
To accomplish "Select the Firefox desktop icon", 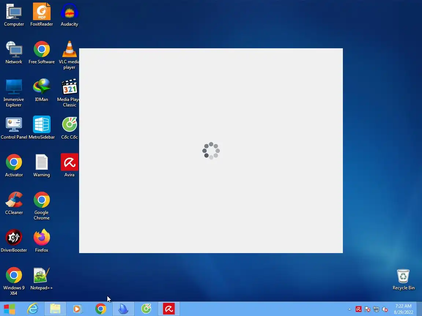I will (x=41, y=241).
